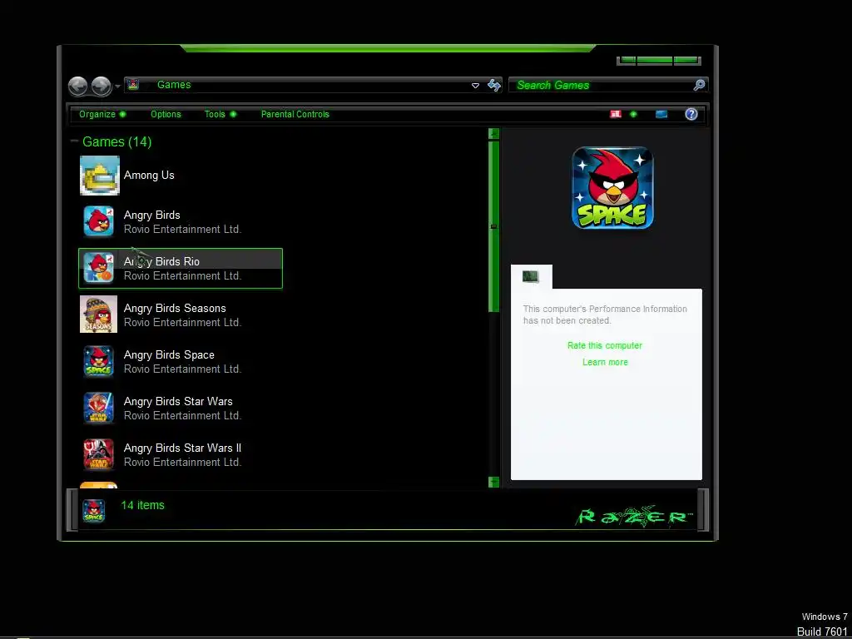
Task: Select the Angry Birds Rio icon
Action: [98, 268]
